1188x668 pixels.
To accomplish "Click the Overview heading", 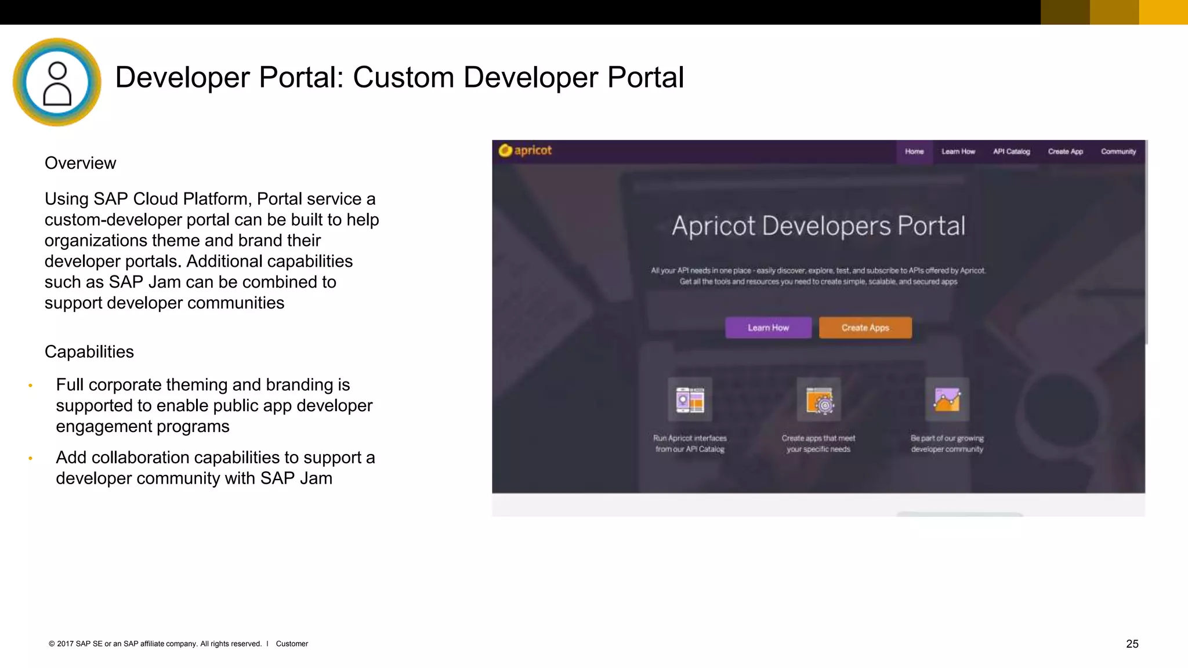I will coord(80,163).
